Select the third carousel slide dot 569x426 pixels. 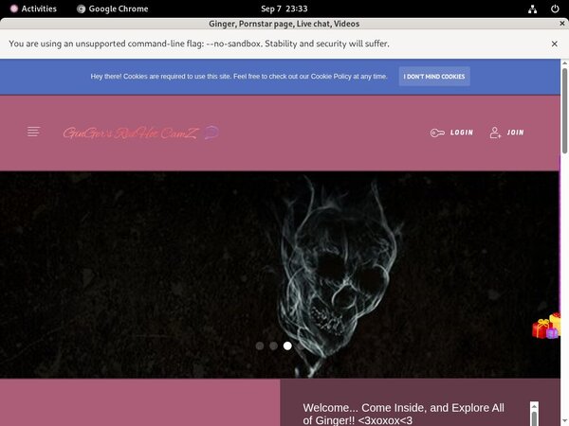[x=287, y=346]
